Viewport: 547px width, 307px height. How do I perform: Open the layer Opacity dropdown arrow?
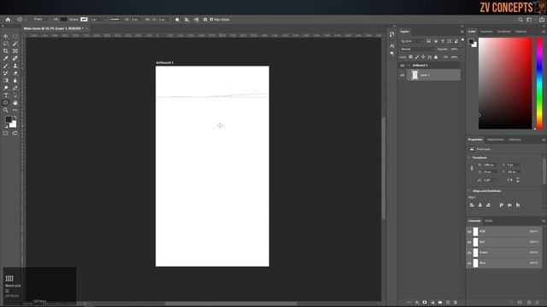[x=462, y=49]
